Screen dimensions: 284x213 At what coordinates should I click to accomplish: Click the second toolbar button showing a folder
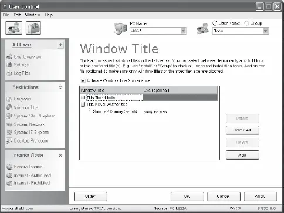[33, 28]
